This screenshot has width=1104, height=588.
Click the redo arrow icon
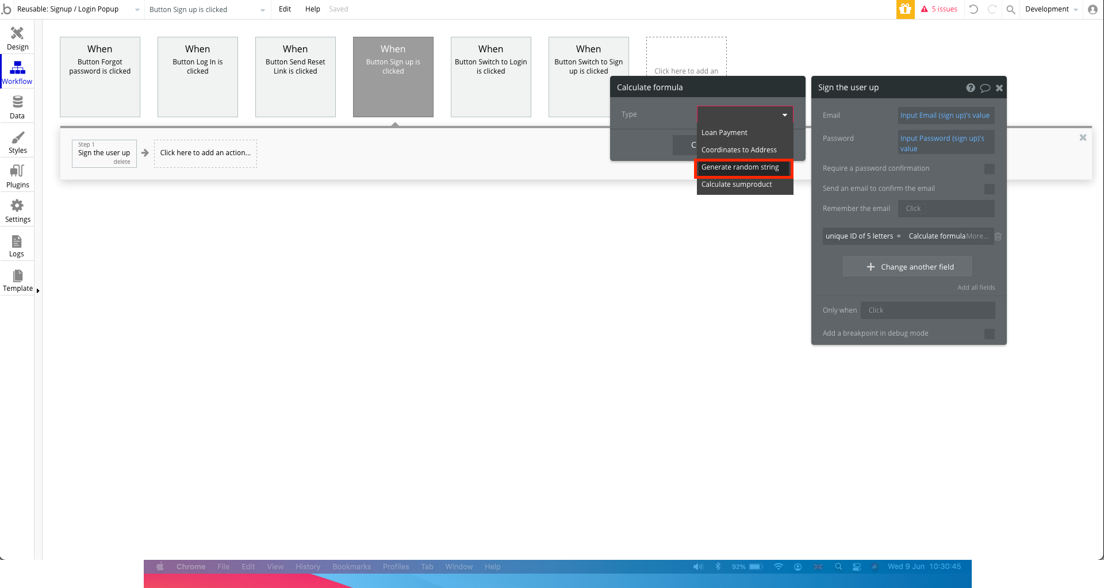click(992, 9)
